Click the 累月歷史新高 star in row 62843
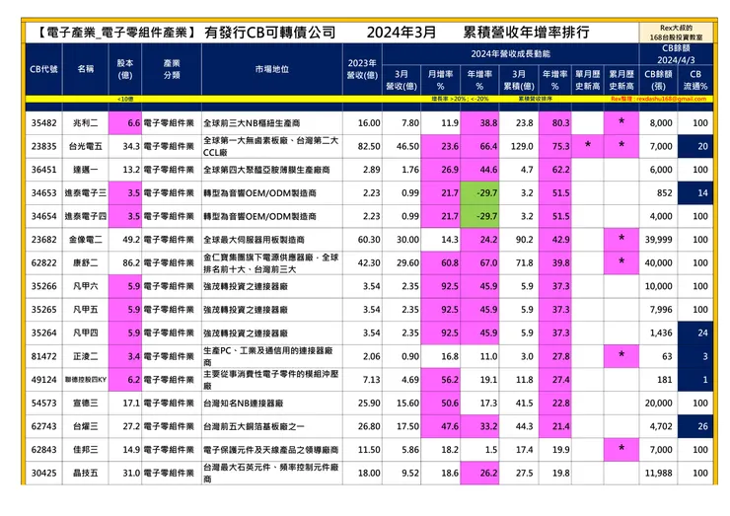The width and height of the screenshot is (730, 516). 621,448
